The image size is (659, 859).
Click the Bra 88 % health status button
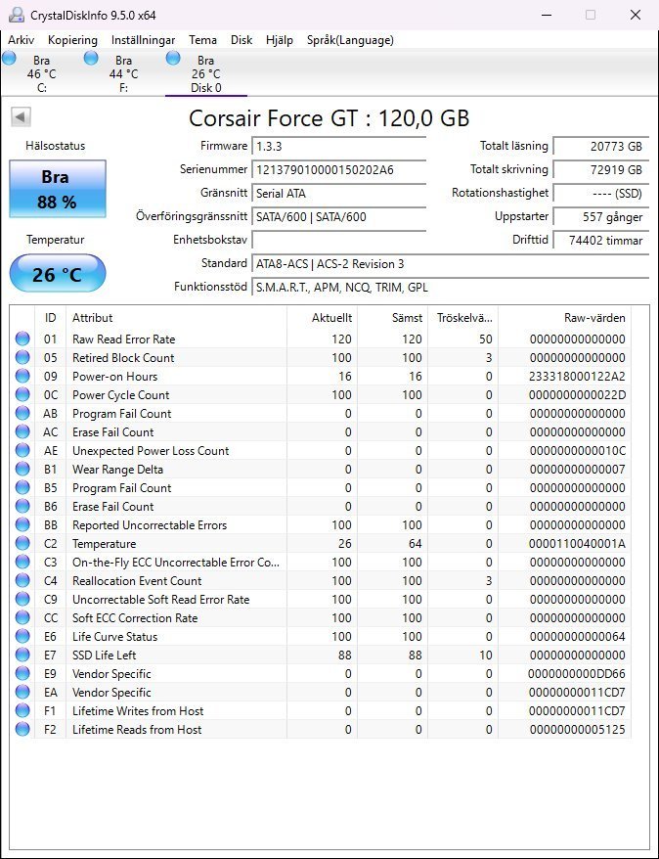pos(58,189)
